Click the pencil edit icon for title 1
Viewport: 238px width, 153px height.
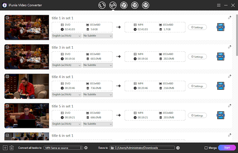[230, 18]
